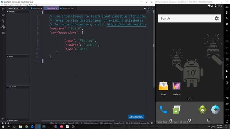Open the Debug Console icon
This screenshot has width=230, height=129.
point(26,8)
